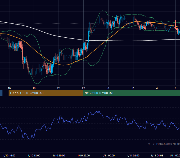Click the London 16:00-22:00 JST session bar
The image size is (180, 158).
[x=46, y=93]
